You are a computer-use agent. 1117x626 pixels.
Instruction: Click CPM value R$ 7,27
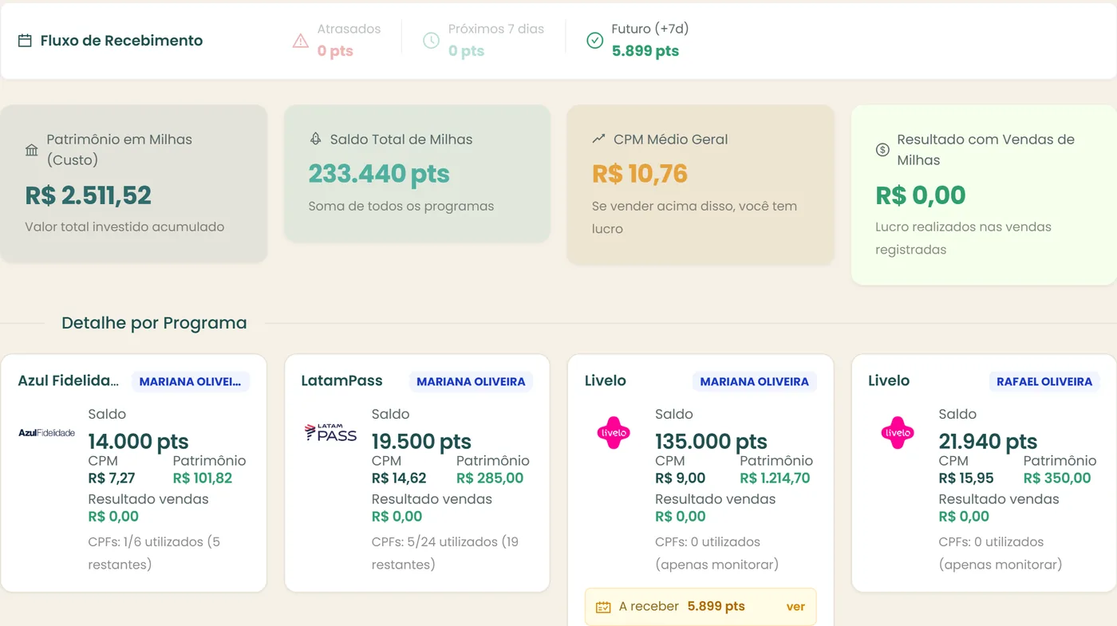(x=112, y=478)
